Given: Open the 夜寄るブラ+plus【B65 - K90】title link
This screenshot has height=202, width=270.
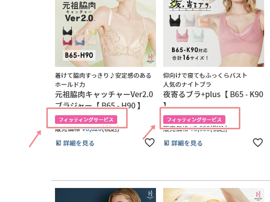Looking at the screenshot, I should click(213, 99).
